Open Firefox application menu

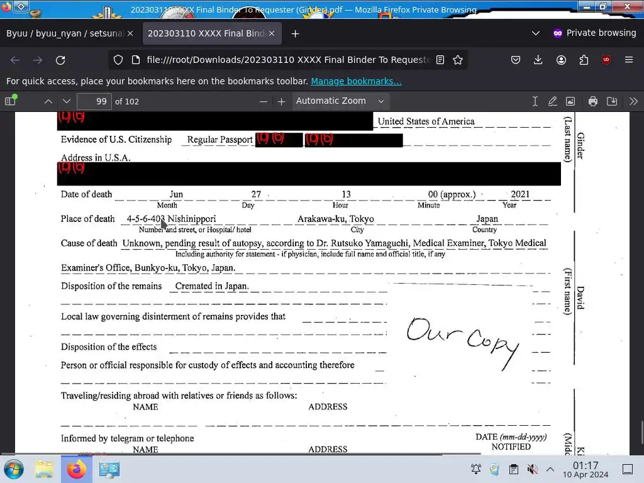[x=629, y=60]
